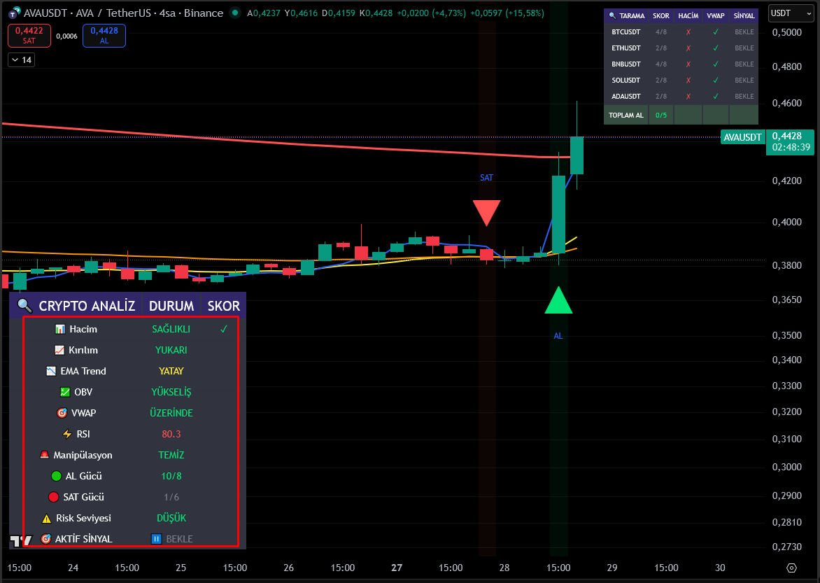Click the Hacim bar-chart icon
The height and width of the screenshot is (583, 820).
(x=60, y=329)
